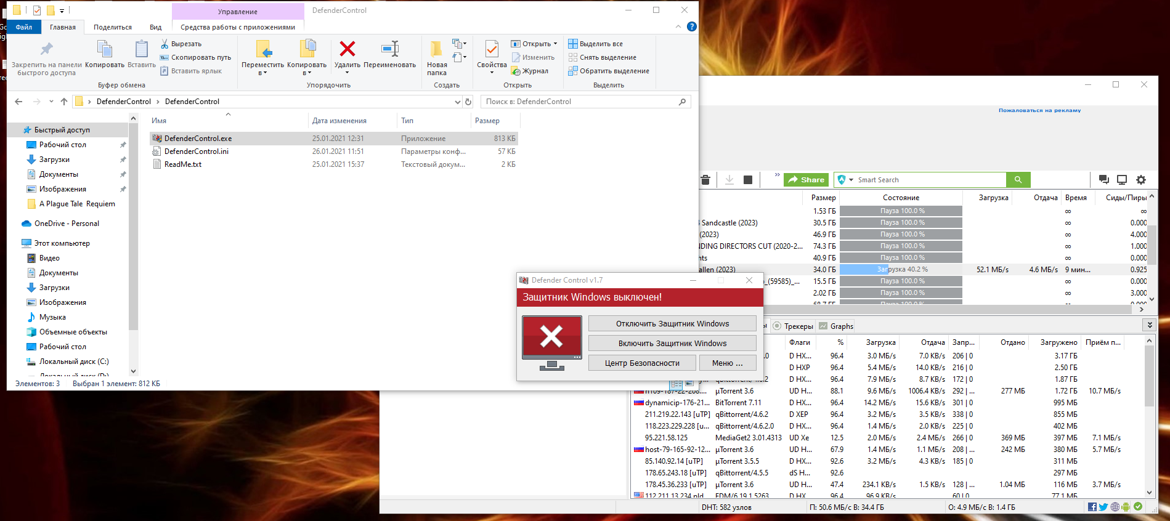This screenshot has height=521, width=1170.
Task: Click the torrent trash delete icon
Action: coord(705,180)
